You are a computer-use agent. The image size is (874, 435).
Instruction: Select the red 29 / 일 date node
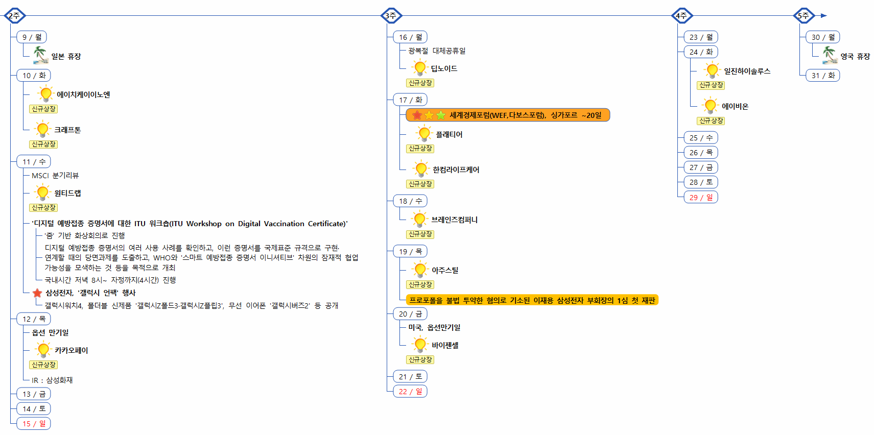[x=701, y=197]
